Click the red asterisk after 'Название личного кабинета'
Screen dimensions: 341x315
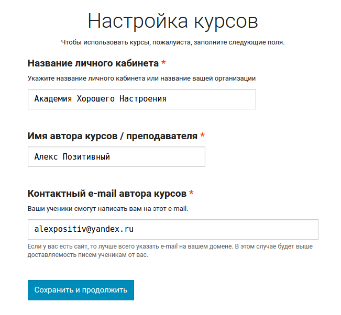tap(163, 63)
